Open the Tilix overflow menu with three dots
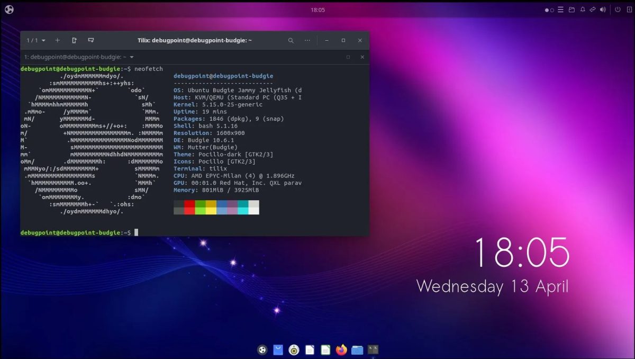 coord(307,40)
